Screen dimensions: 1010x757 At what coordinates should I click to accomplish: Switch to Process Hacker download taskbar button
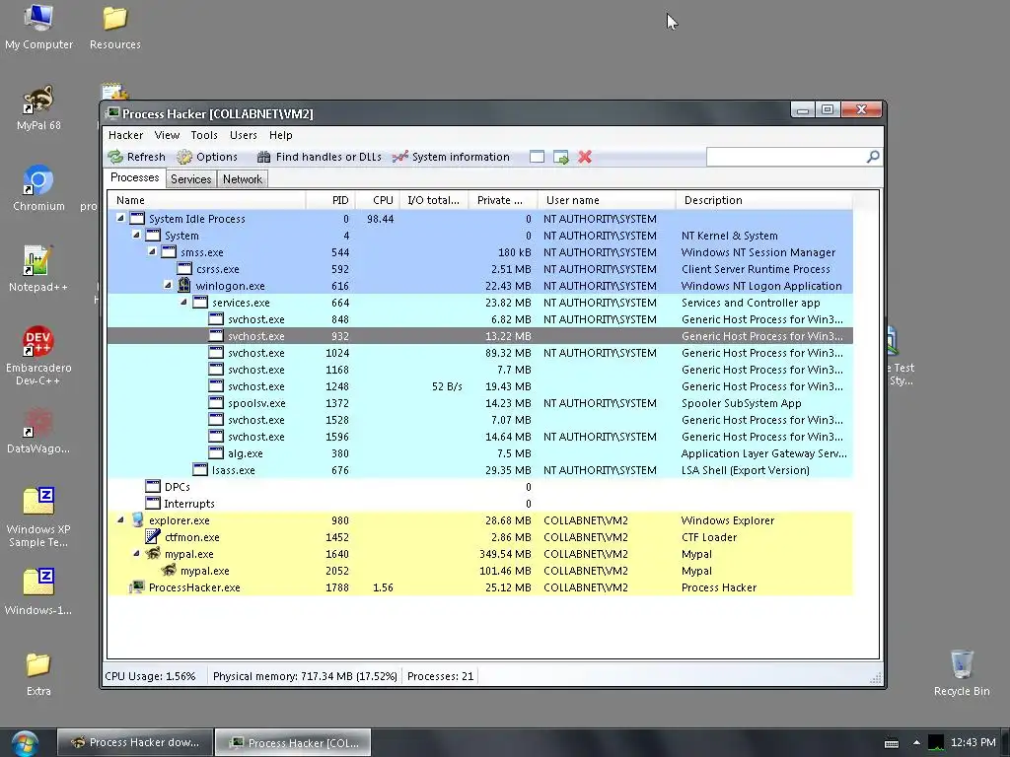(134, 743)
